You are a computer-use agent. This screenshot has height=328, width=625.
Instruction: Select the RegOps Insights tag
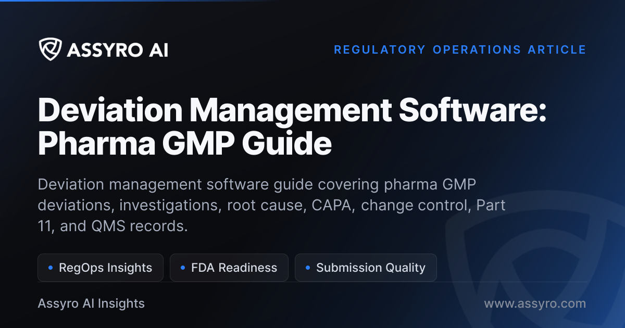click(x=101, y=268)
